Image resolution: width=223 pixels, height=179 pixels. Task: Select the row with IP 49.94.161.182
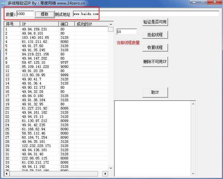click(x=56, y=112)
